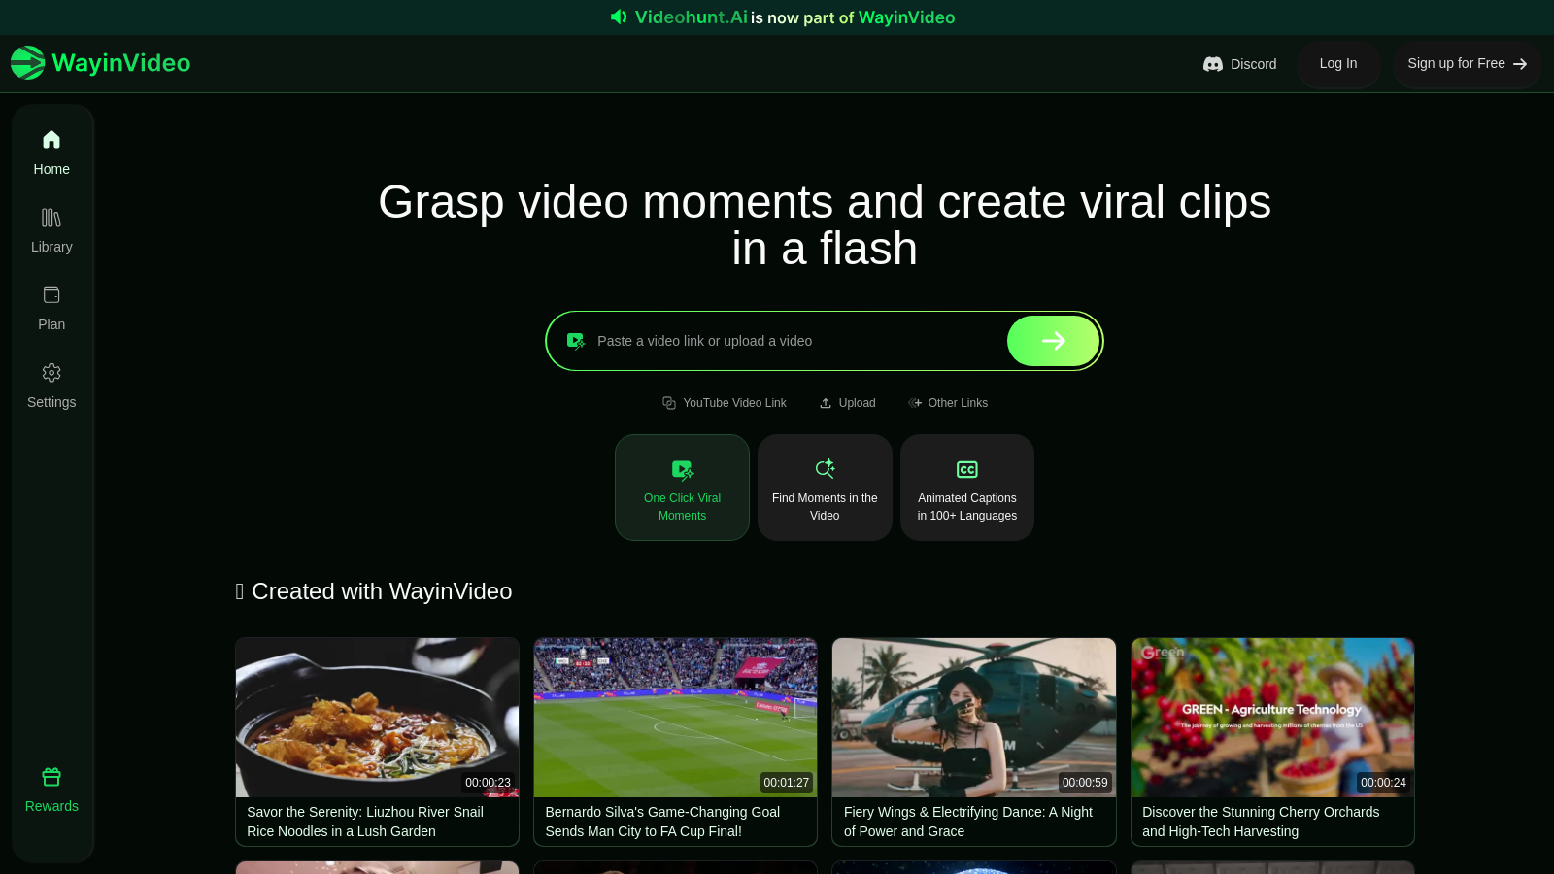This screenshot has width=1554, height=874.
Task: Select the Created with WayinVideo heading
Action: [374, 591]
